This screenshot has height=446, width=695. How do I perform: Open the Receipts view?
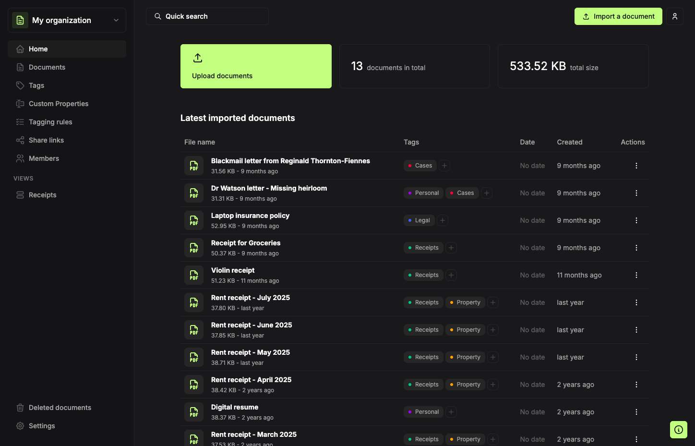(x=67, y=195)
